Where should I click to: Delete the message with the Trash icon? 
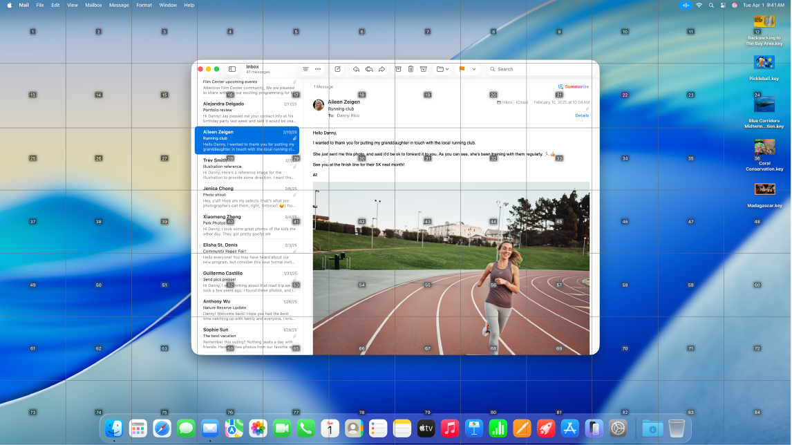pyautogui.click(x=411, y=69)
